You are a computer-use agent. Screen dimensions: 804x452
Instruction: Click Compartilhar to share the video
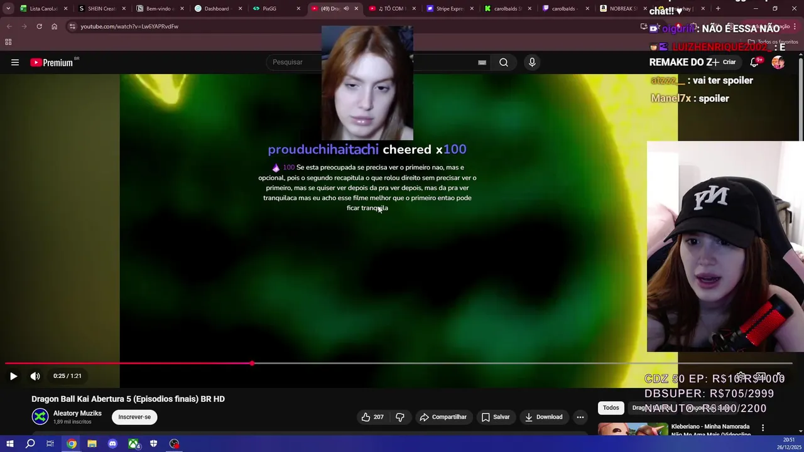(443, 417)
